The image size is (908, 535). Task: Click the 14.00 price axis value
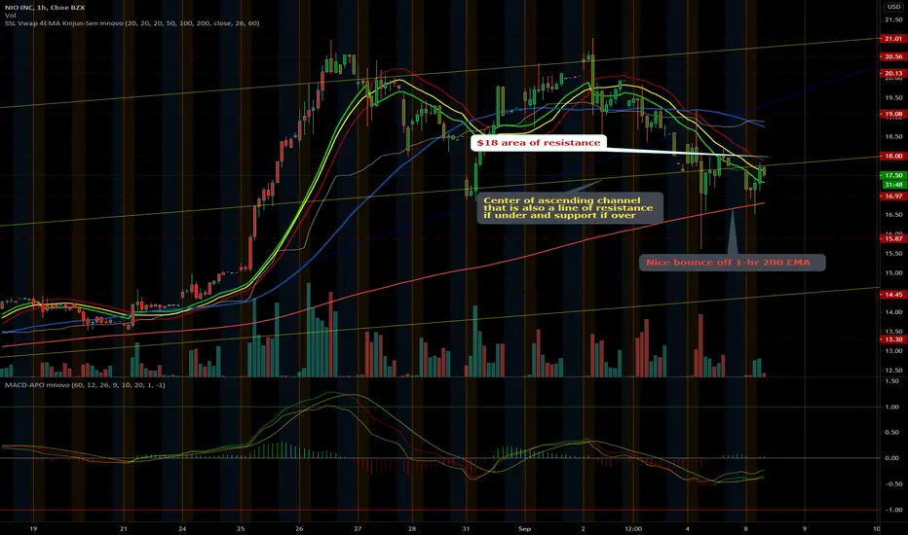894,312
